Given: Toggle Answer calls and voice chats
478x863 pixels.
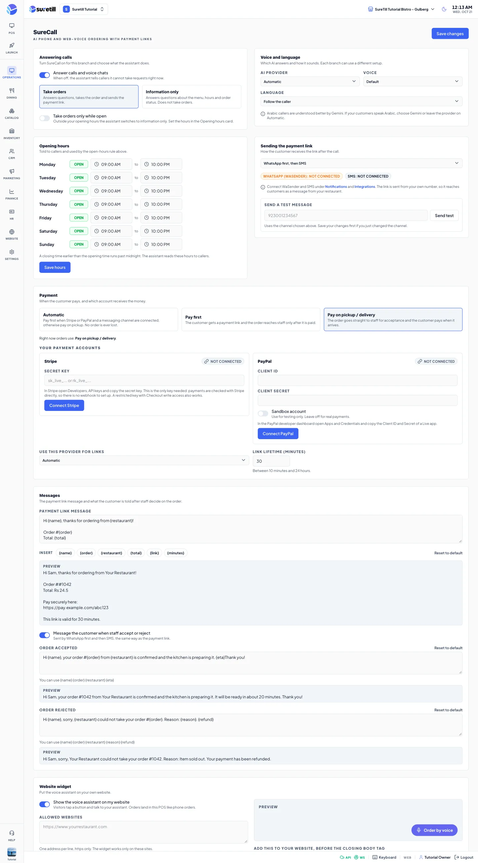Looking at the screenshot, I should pyautogui.click(x=44, y=75).
